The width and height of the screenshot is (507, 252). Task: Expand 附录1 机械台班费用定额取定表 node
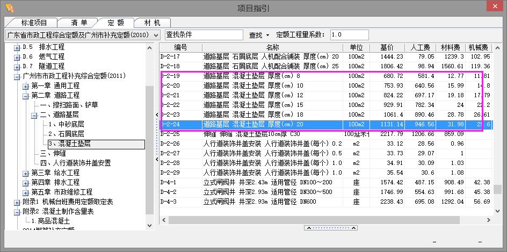17,203
